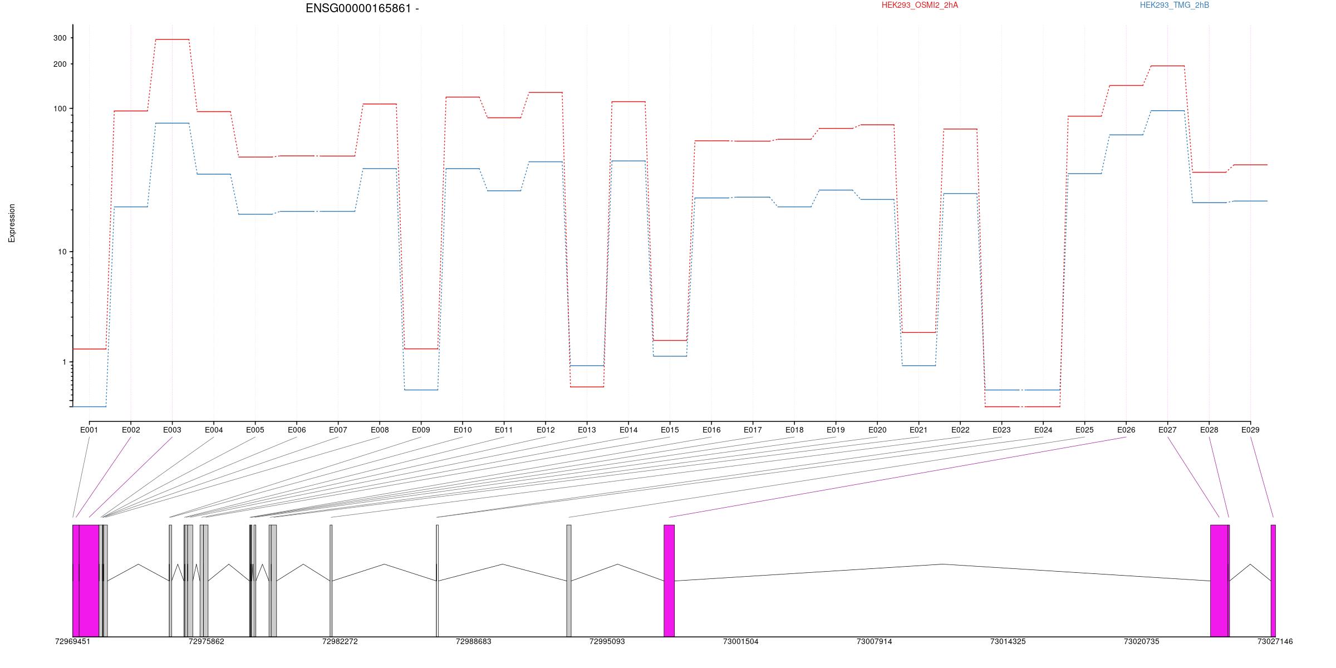Click exon bin label E022
The image size is (1336, 668).
pos(960,430)
